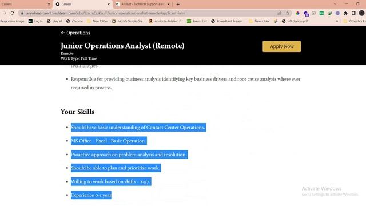This screenshot has height=206, width=366.
Task: Click the Your Skills heading
Action: click(x=78, y=112)
